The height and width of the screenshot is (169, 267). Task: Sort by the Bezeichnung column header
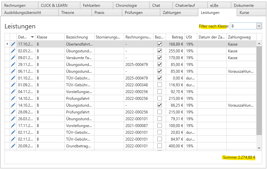(79, 37)
